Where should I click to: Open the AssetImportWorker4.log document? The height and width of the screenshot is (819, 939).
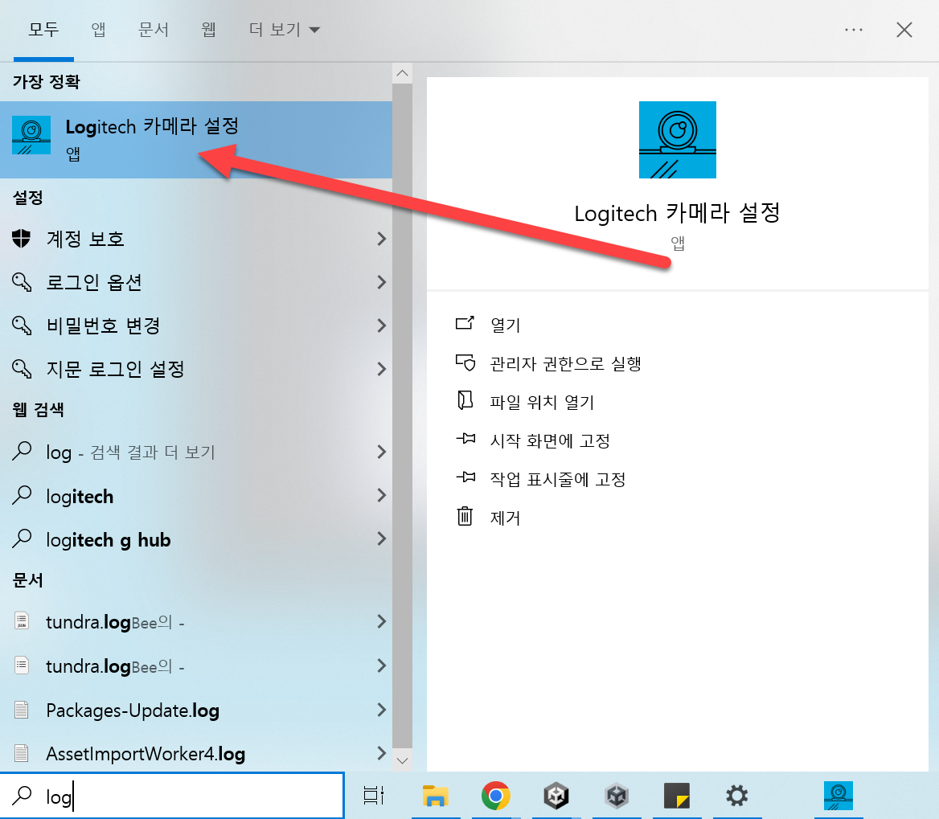pyautogui.click(x=196, y=753)
